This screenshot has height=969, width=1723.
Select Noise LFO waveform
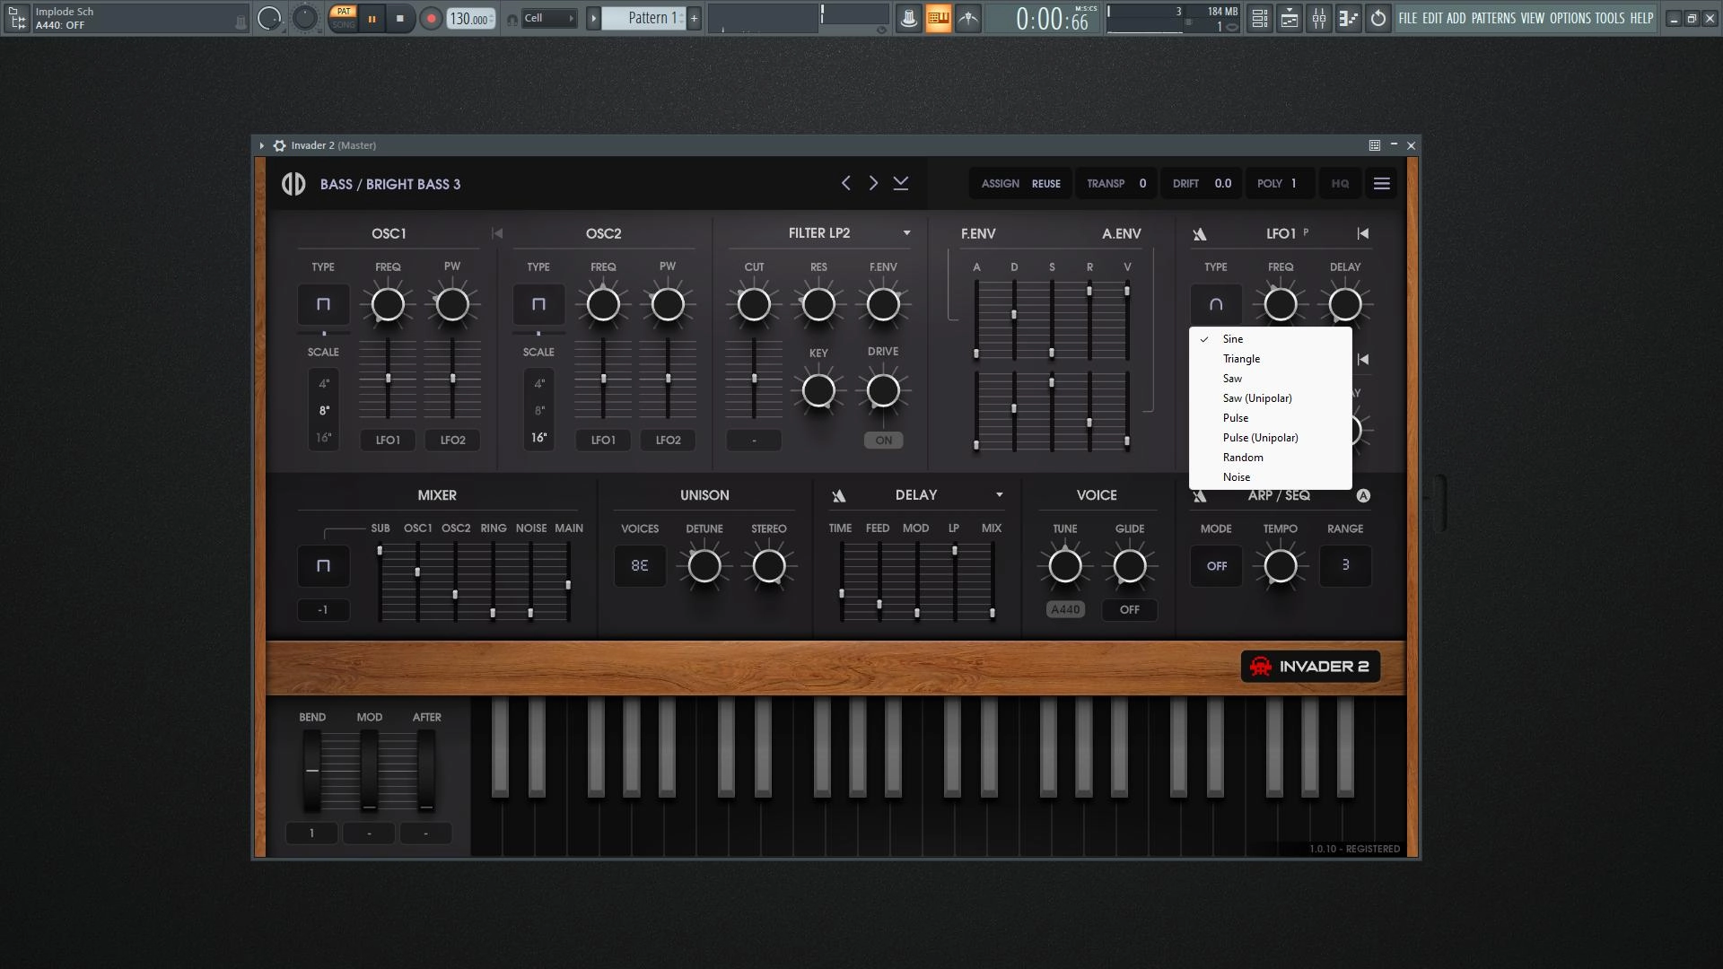tap(1270, 477)
